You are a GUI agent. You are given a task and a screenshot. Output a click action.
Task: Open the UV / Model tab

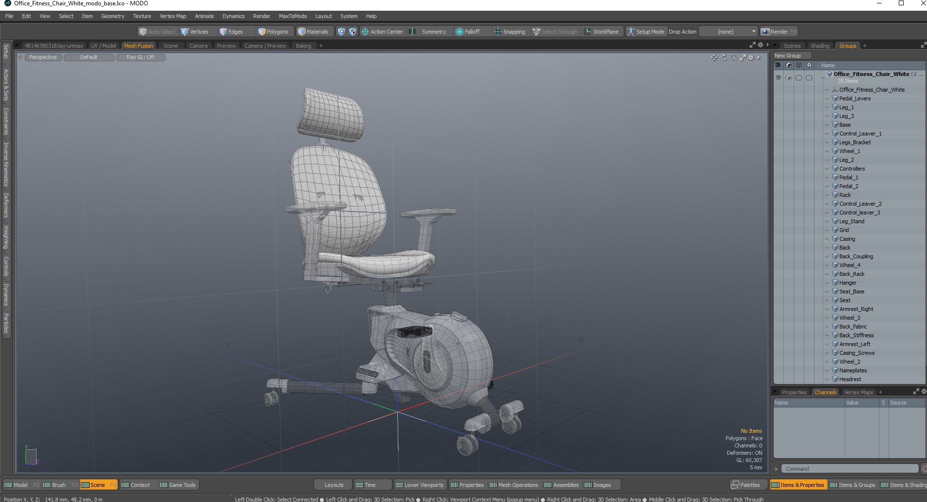(x=103, y=46)
